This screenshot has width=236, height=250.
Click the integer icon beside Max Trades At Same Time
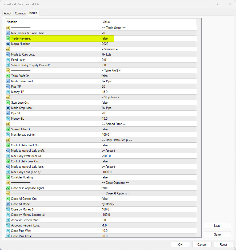pos(8,33)
